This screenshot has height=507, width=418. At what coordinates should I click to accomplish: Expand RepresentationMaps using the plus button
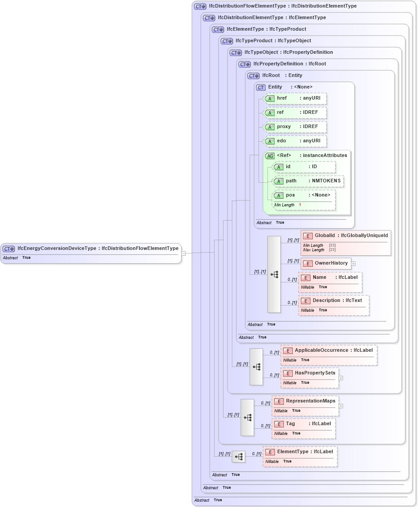(340, 406)
